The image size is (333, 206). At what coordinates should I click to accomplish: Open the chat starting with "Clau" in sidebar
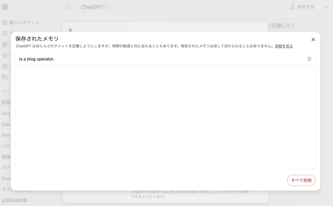[6, 124]
